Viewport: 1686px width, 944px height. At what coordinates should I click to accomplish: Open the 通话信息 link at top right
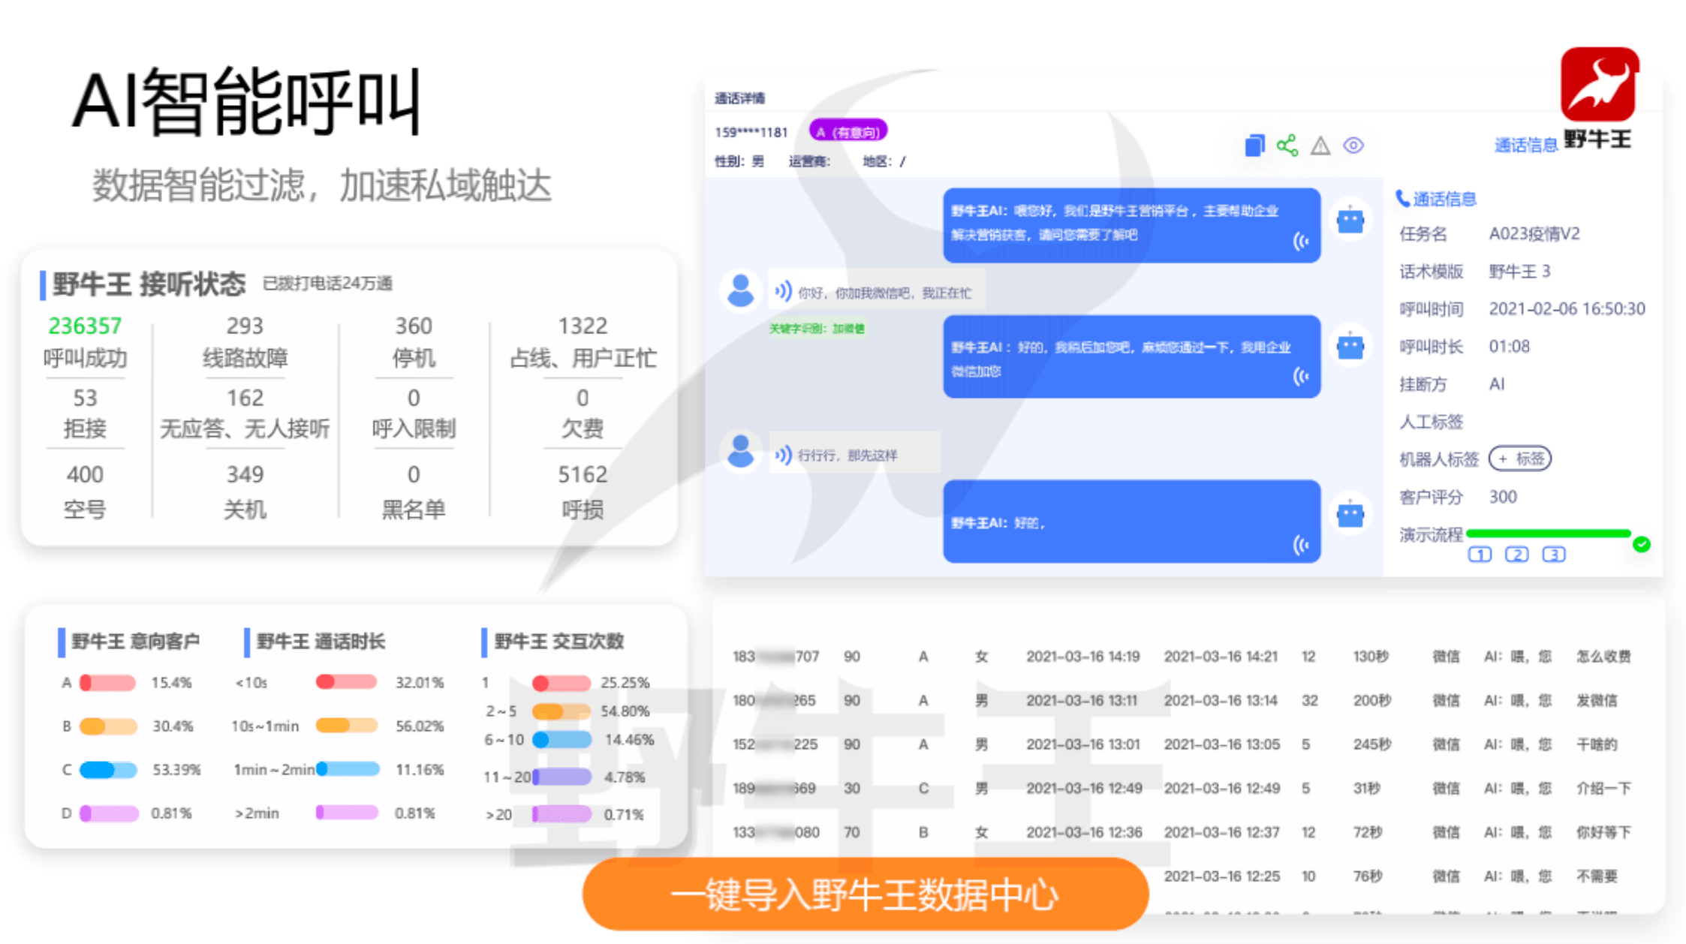(x=1525, y=146)
